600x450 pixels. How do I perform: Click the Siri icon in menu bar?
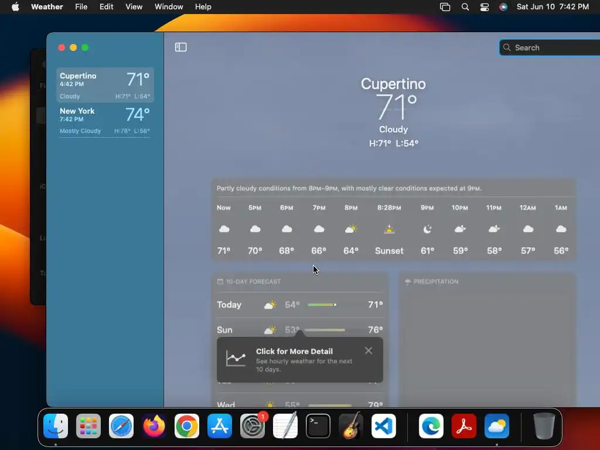503,7
